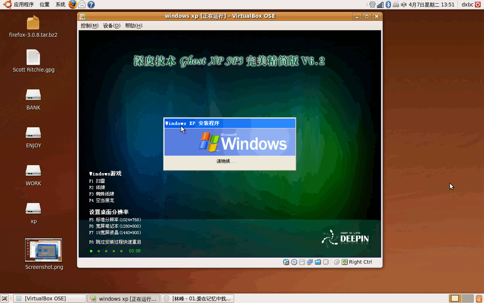
Task: Switch to the [VirtualBox OSE] taskbar window
Action: point(50,298)
